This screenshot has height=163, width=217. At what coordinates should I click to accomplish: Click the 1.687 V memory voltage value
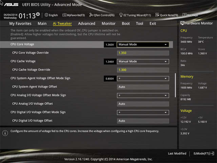202,88
